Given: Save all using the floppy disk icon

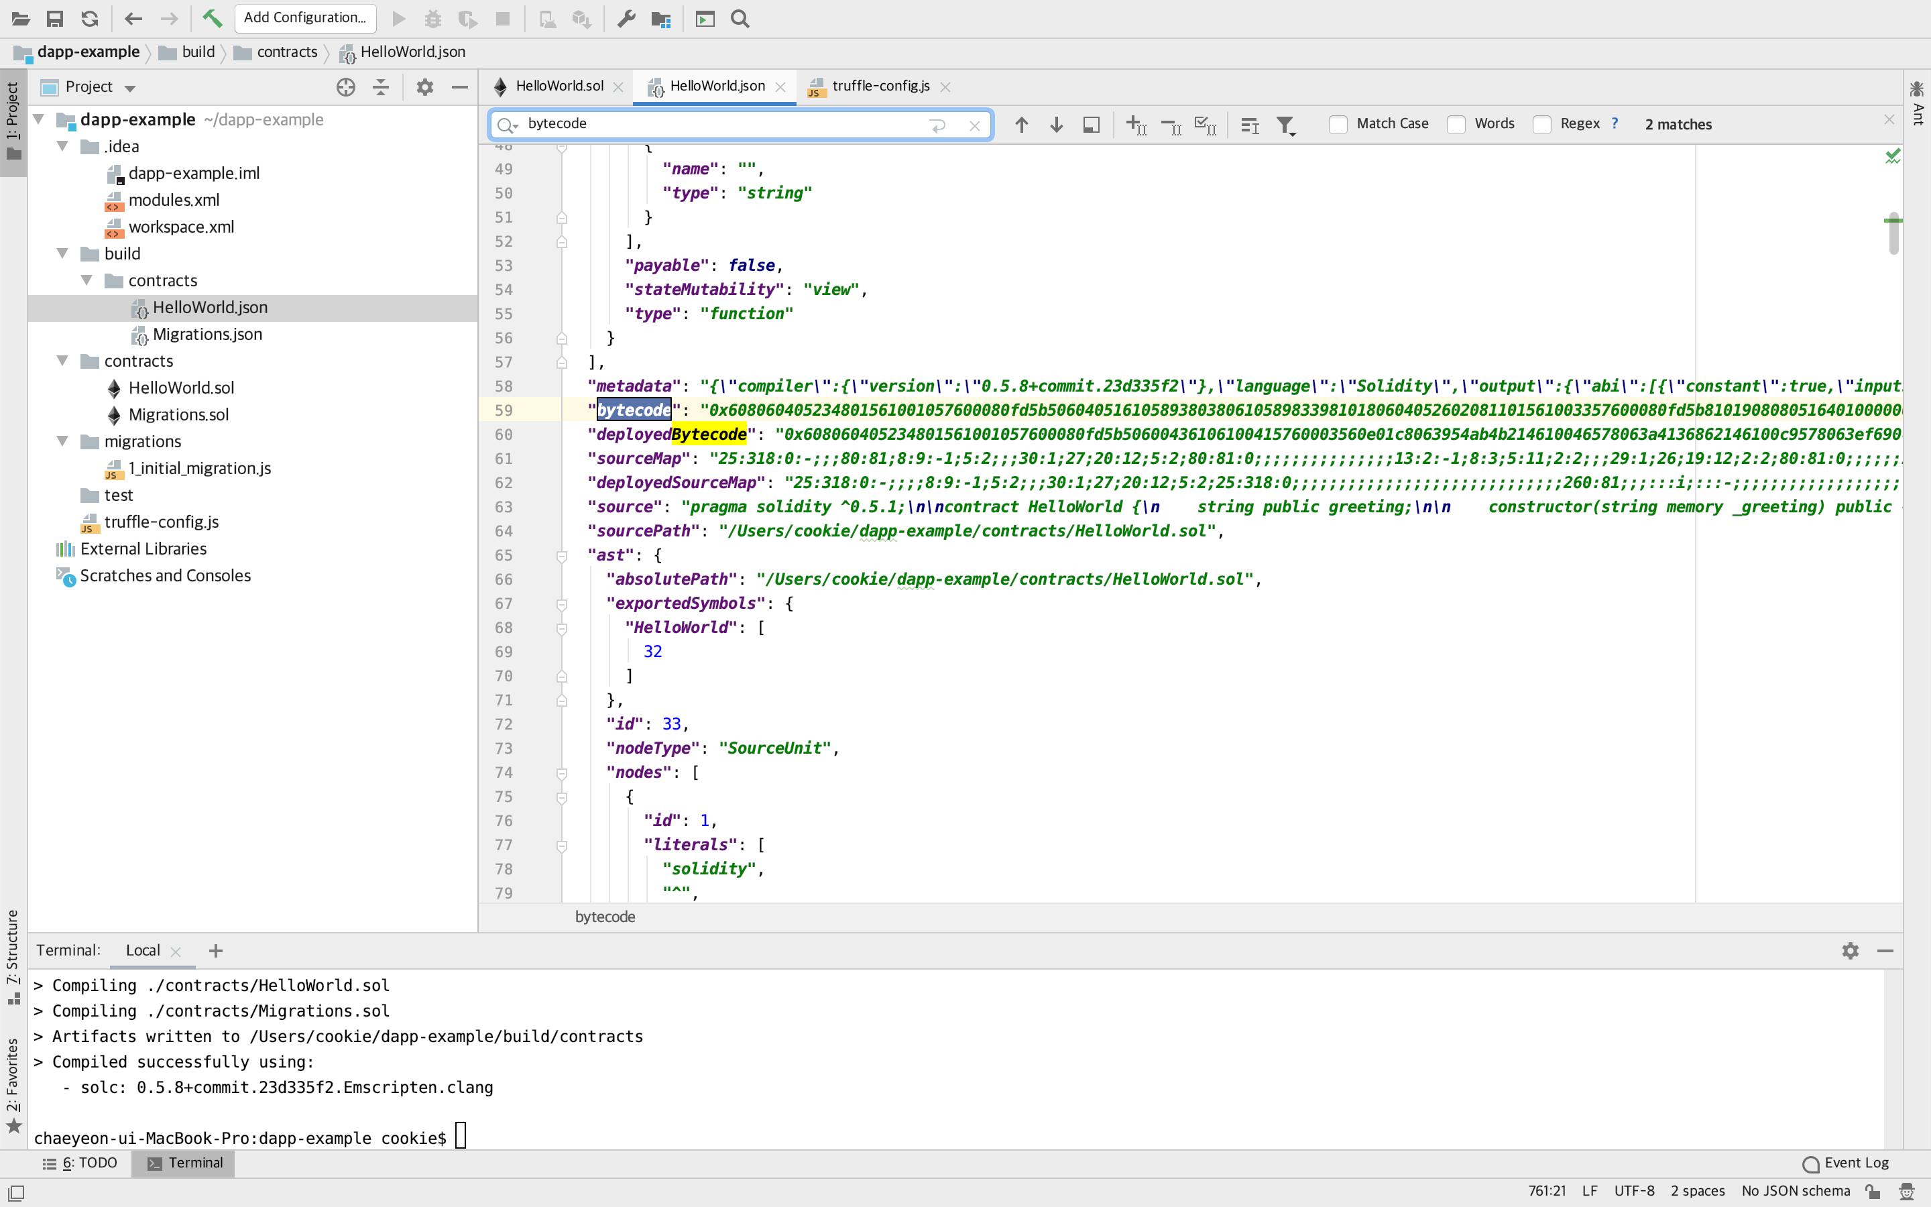Looking at the screenshot, I should 55,18.
